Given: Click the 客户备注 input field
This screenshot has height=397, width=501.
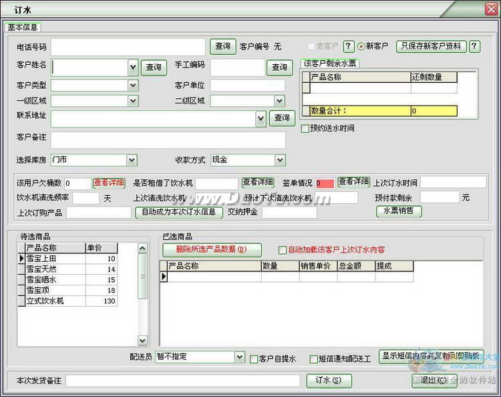Looking at the screenshot, I should click(168, 140).
